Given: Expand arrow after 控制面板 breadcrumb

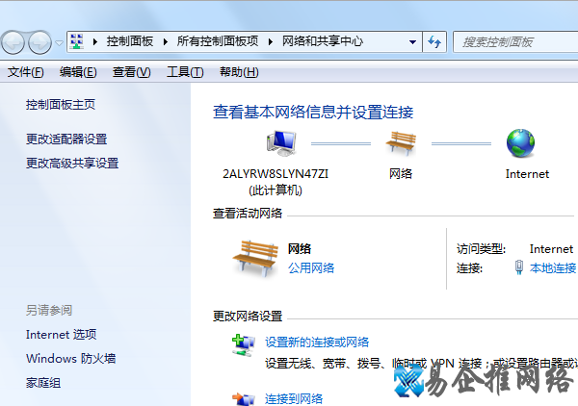Looking at the screenshot, I should point(166,42).
